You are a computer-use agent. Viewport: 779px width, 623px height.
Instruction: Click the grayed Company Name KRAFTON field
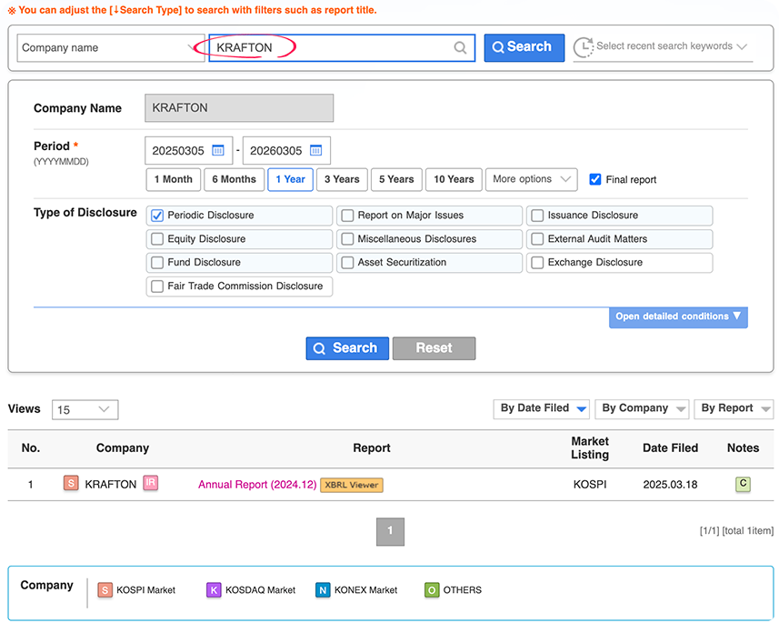(x=239, y=108)
